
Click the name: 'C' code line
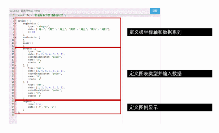(35, 93)
